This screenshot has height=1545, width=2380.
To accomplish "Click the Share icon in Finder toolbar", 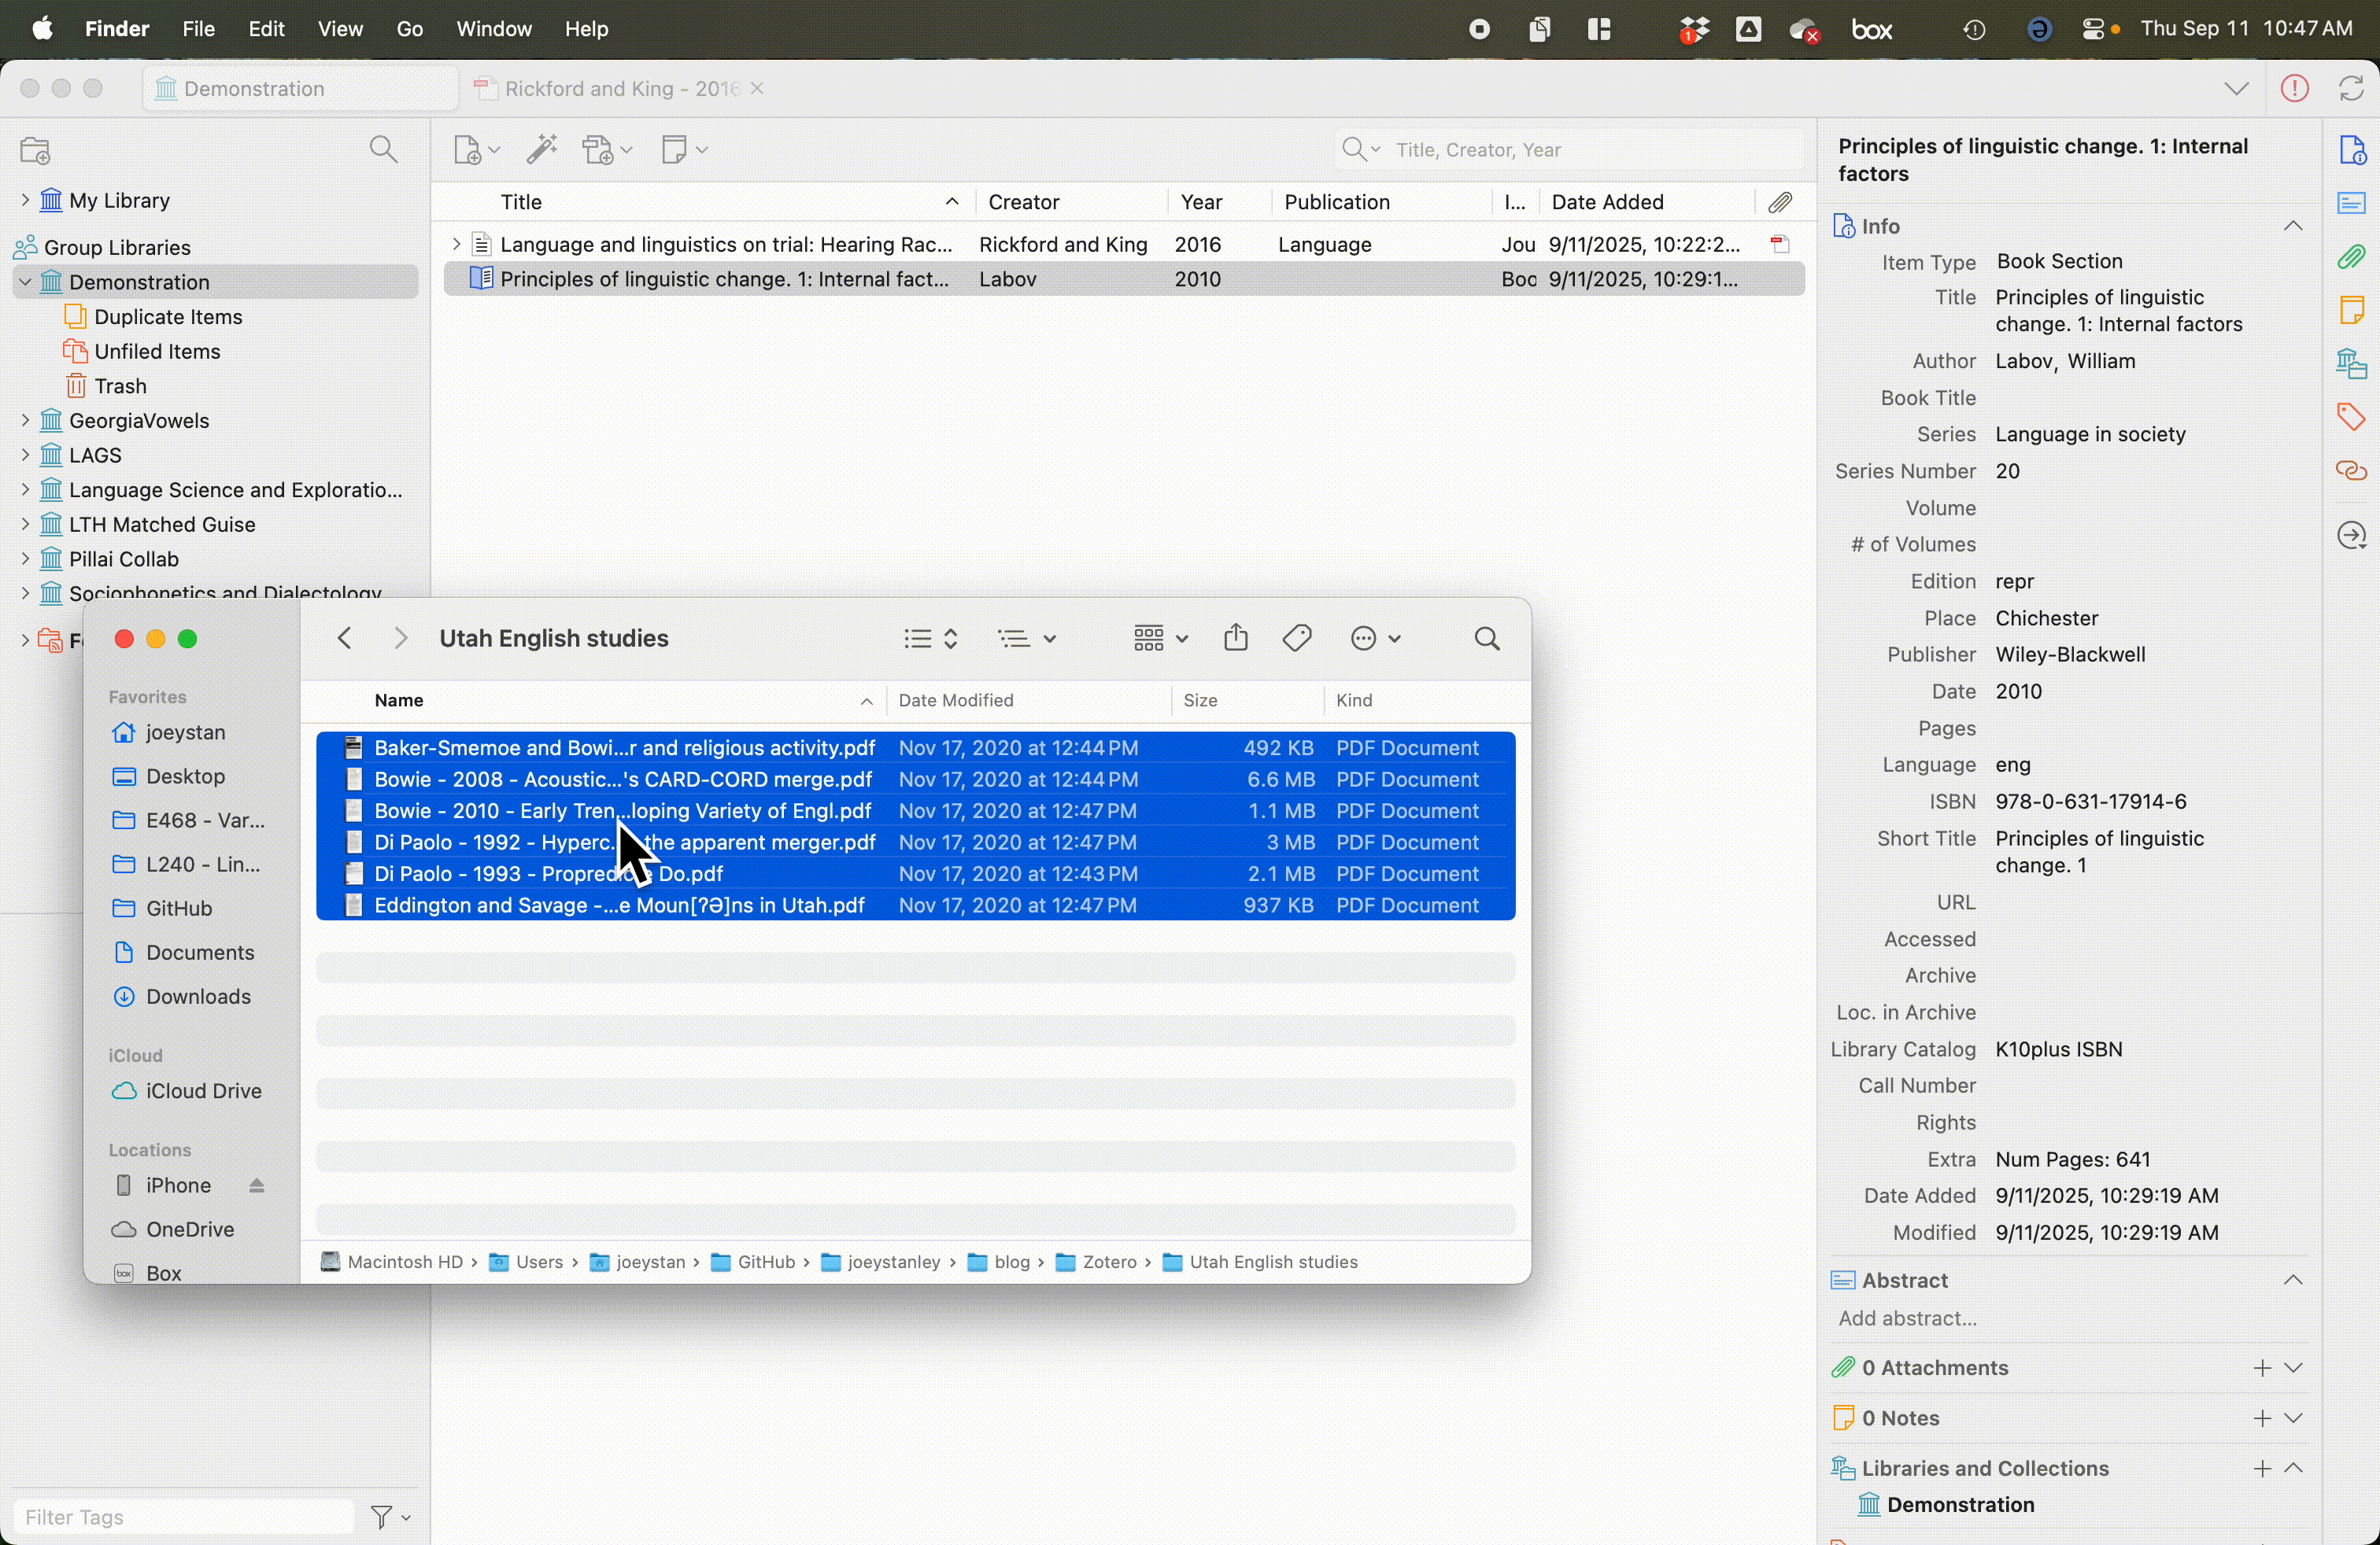I will tap(1236, 637).
